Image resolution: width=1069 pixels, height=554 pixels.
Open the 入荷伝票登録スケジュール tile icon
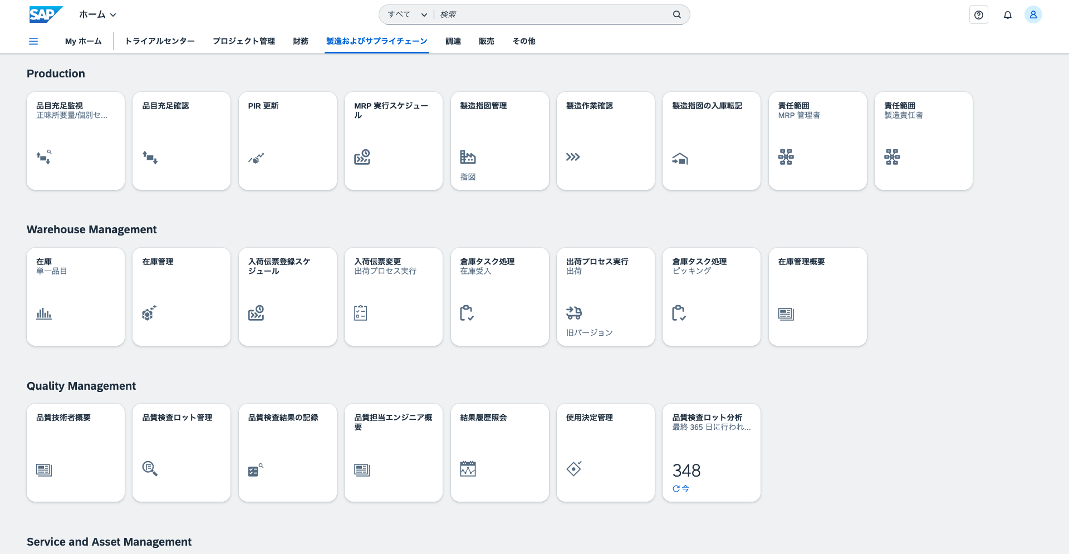[256, 313]
